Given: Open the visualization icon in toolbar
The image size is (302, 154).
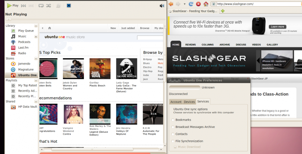Looking at the screenshot, I should (69, 5).
